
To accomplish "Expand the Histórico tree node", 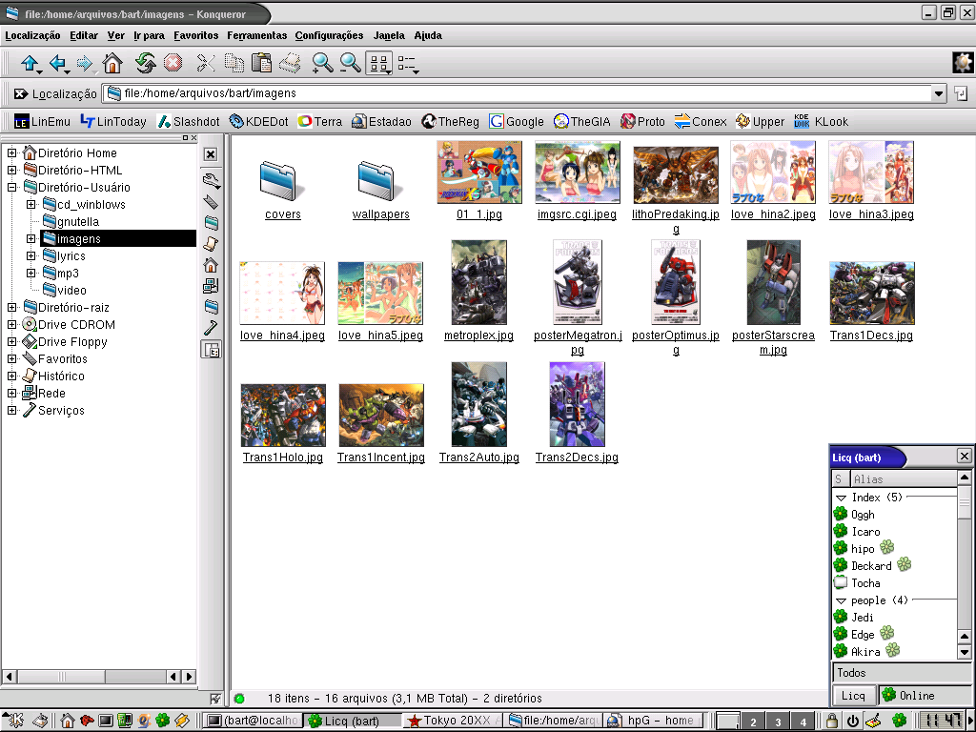I will point(11,376).
